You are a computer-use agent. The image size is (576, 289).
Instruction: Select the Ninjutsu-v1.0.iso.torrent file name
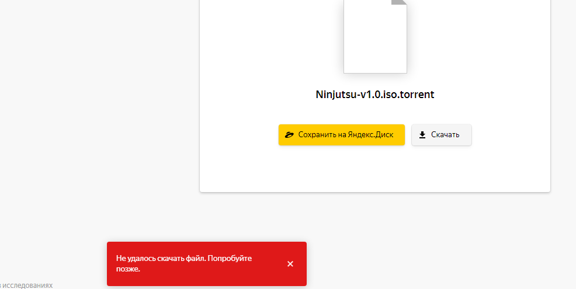[375, 95]
